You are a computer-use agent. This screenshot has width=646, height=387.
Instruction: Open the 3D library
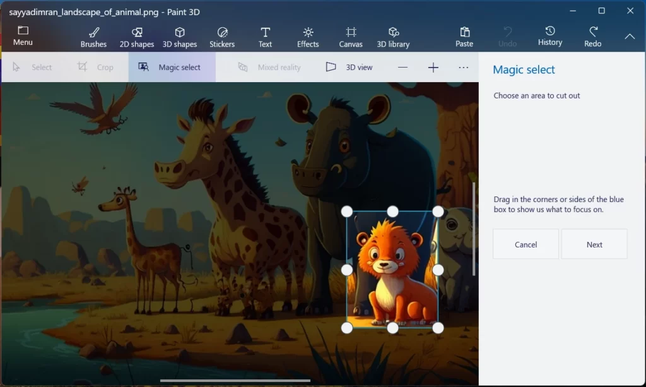pos(393,37)
